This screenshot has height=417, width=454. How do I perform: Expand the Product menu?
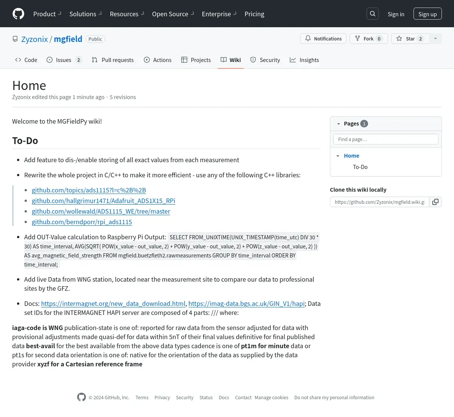click(47, 14)
